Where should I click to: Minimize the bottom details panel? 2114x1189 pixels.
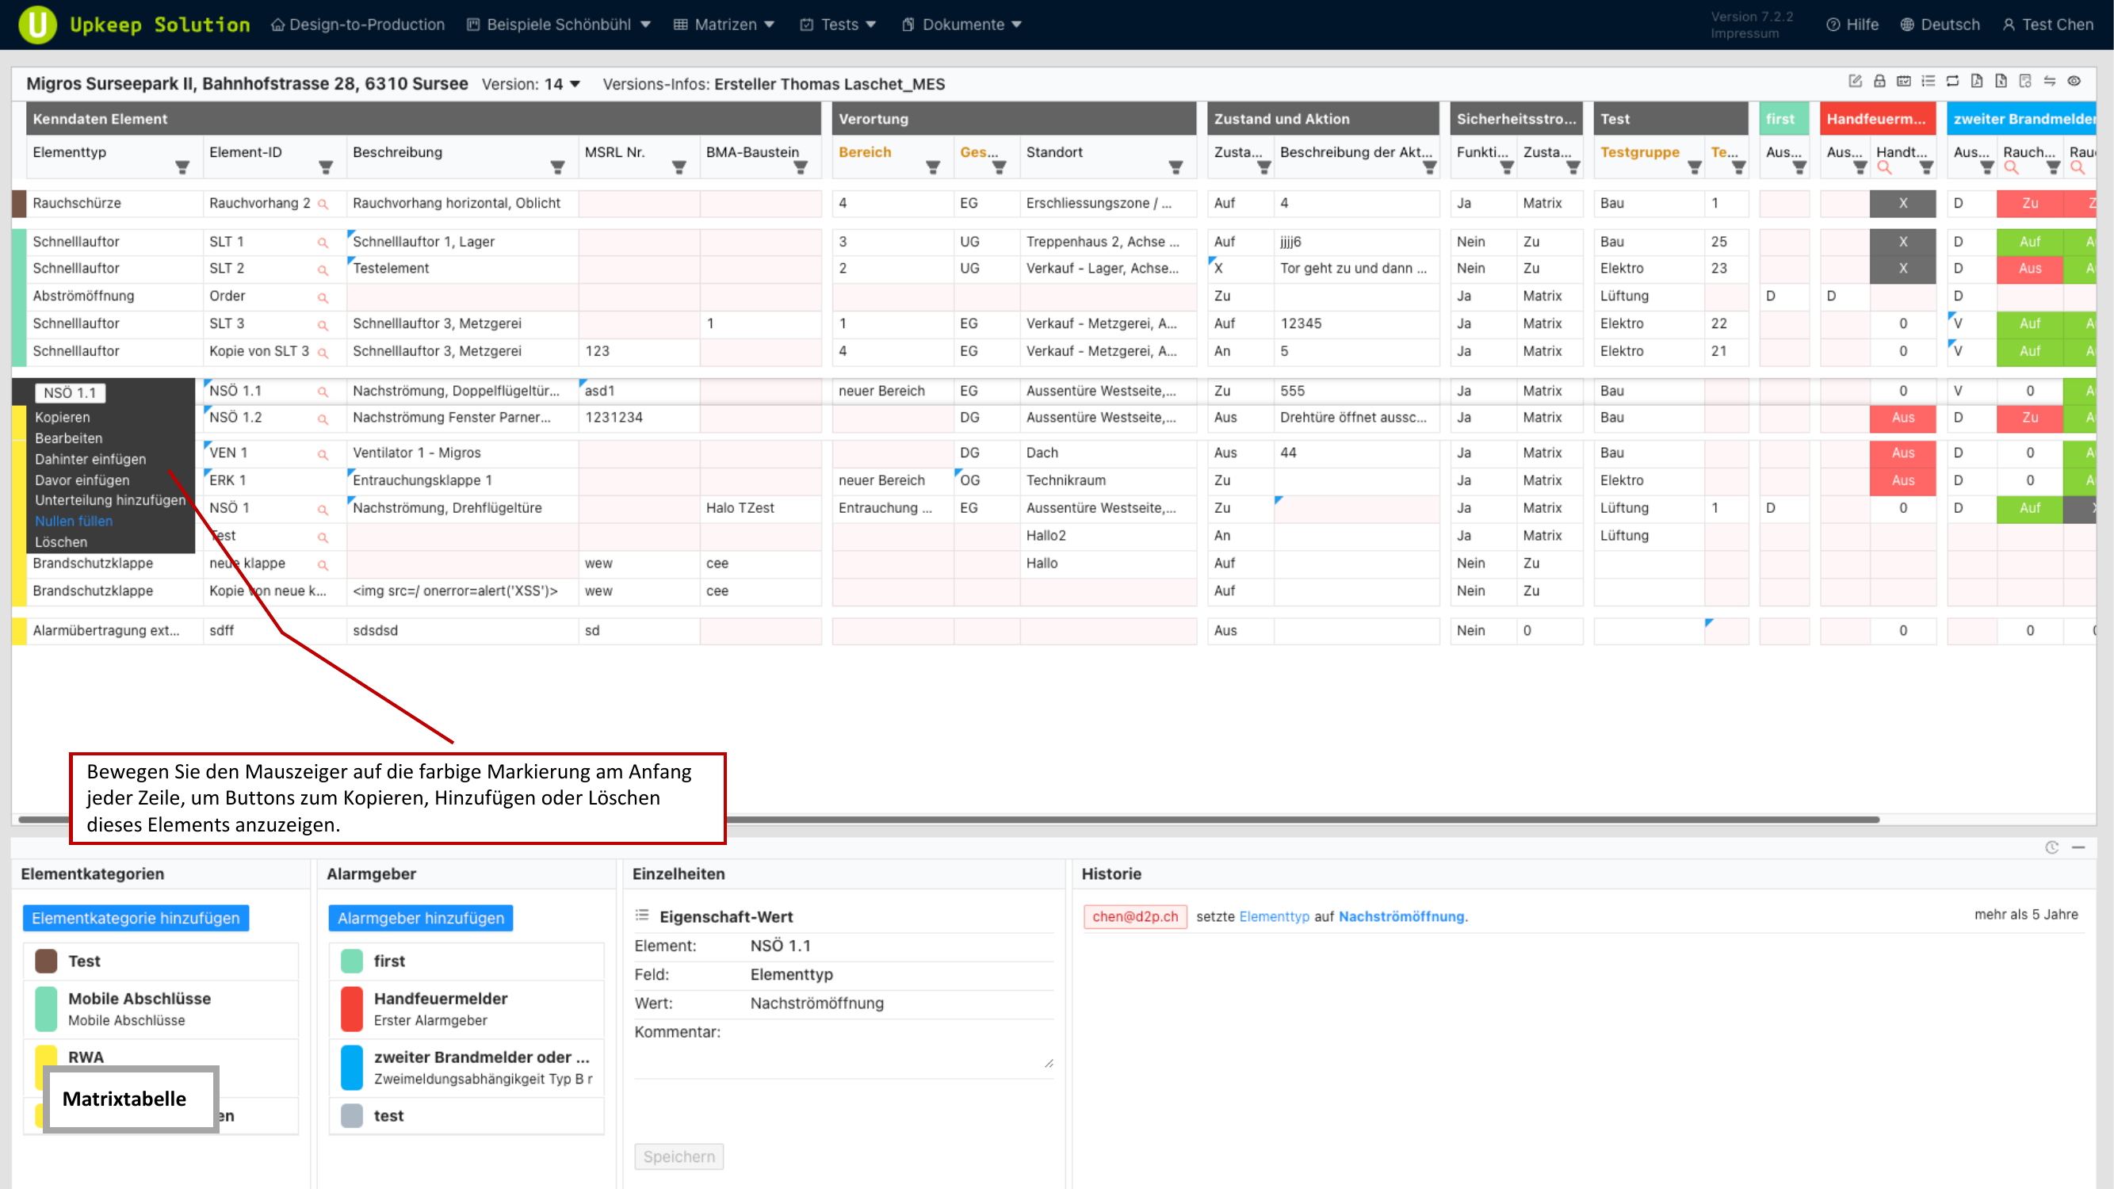coord(2078,847)
